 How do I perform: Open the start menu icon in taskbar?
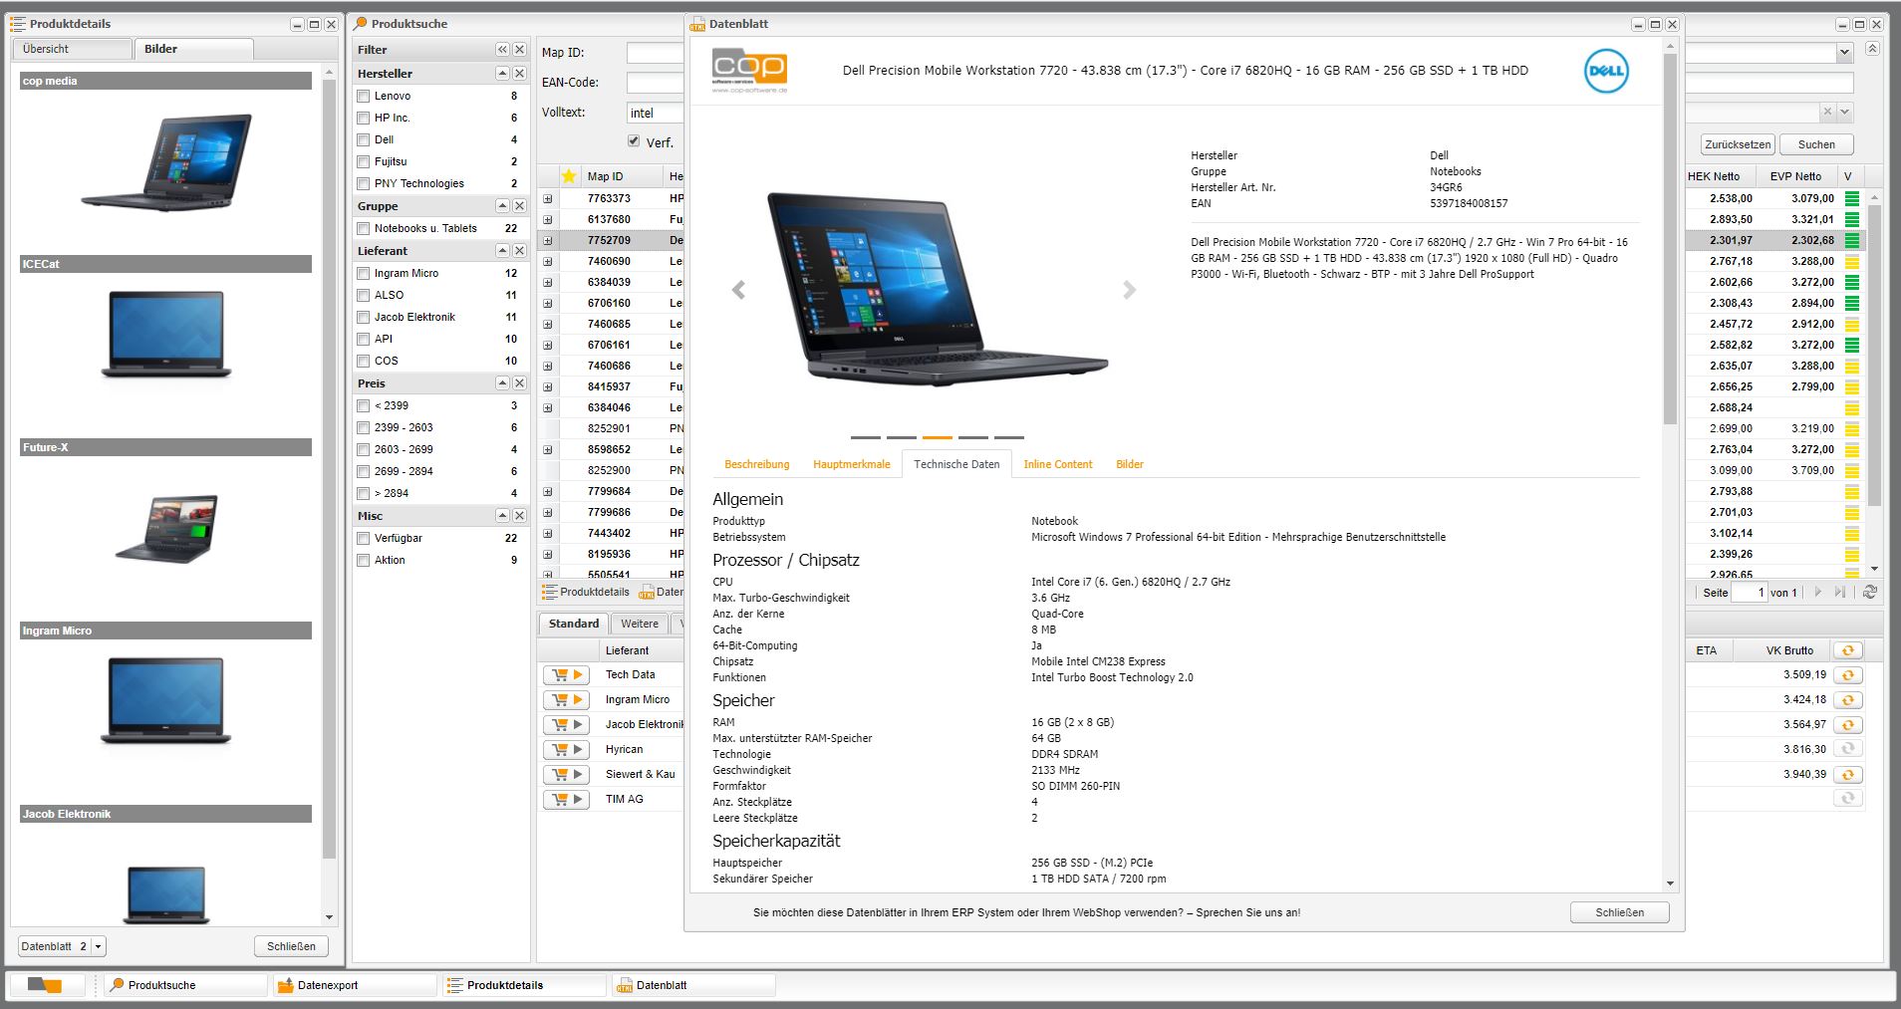45,985
